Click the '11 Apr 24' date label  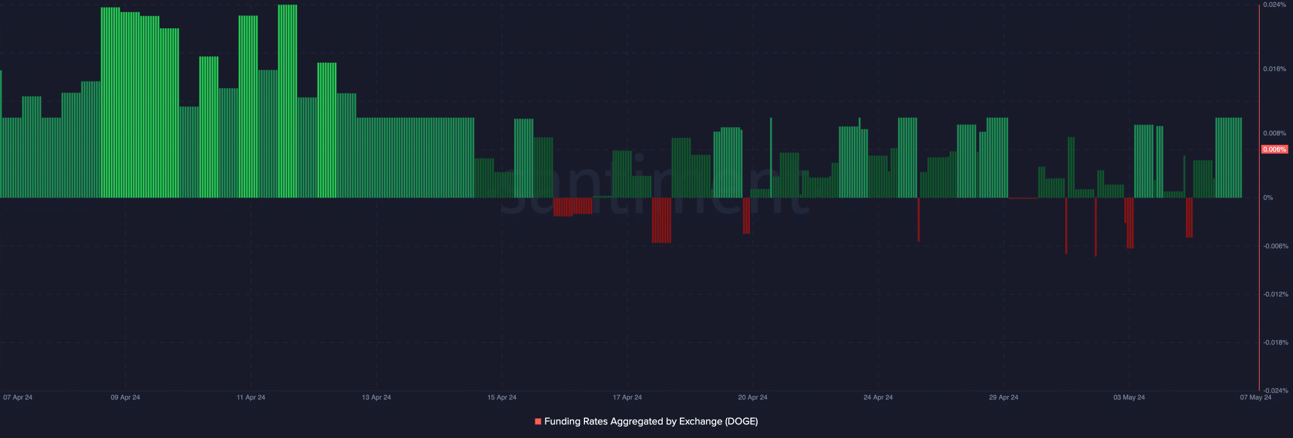click(251, 398)
